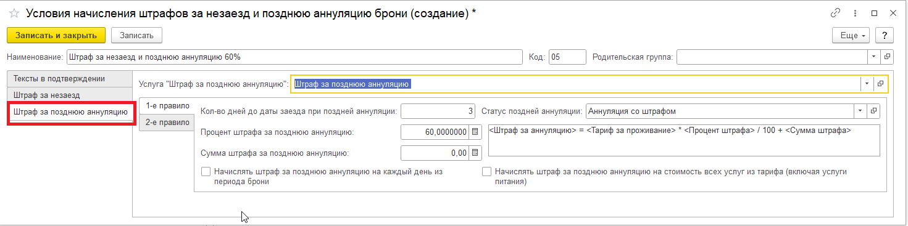Select the '2-е правило' tab
This screenshot has height=226, width=908.
tap(167, 123)
